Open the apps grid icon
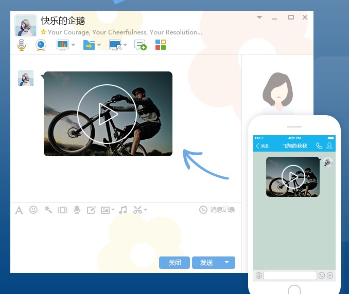Viewport: 349px width, 294px height. (x=161, y=45)
